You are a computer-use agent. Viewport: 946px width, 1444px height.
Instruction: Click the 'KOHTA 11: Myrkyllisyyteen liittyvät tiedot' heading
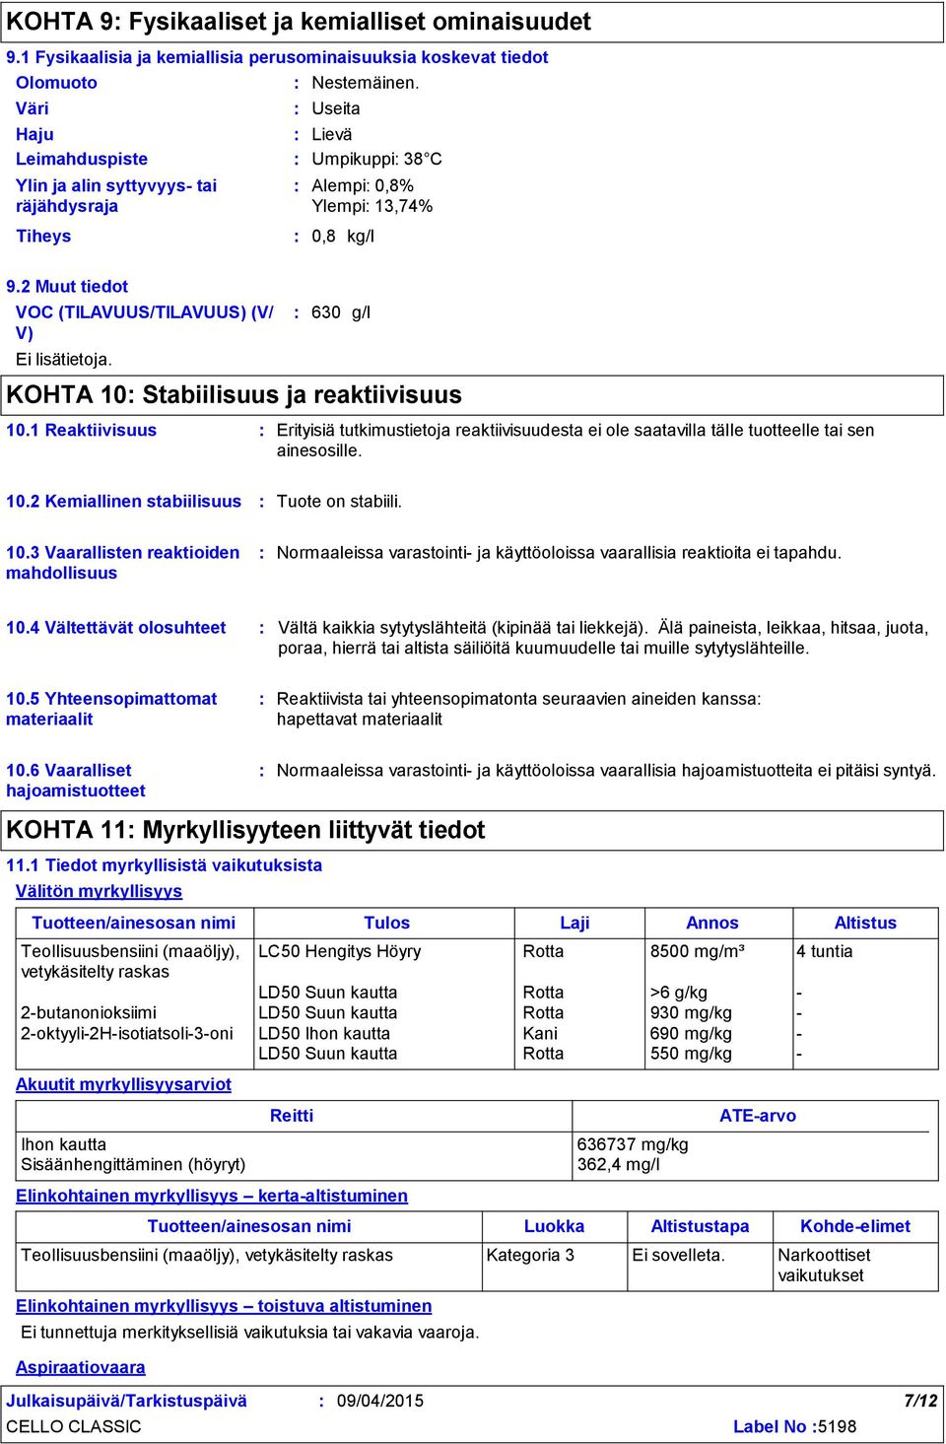[245, 830]
